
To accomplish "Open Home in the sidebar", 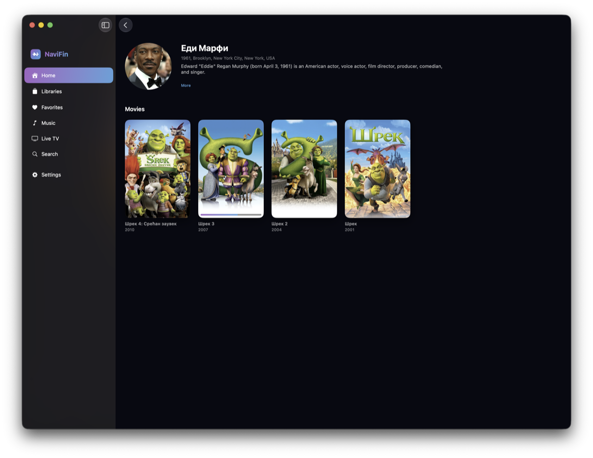I will (69, 76).
